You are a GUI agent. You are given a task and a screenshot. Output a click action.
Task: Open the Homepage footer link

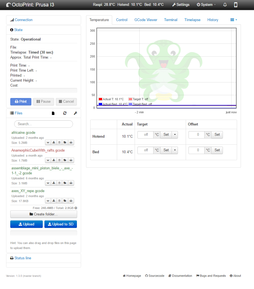pos(132,276)
